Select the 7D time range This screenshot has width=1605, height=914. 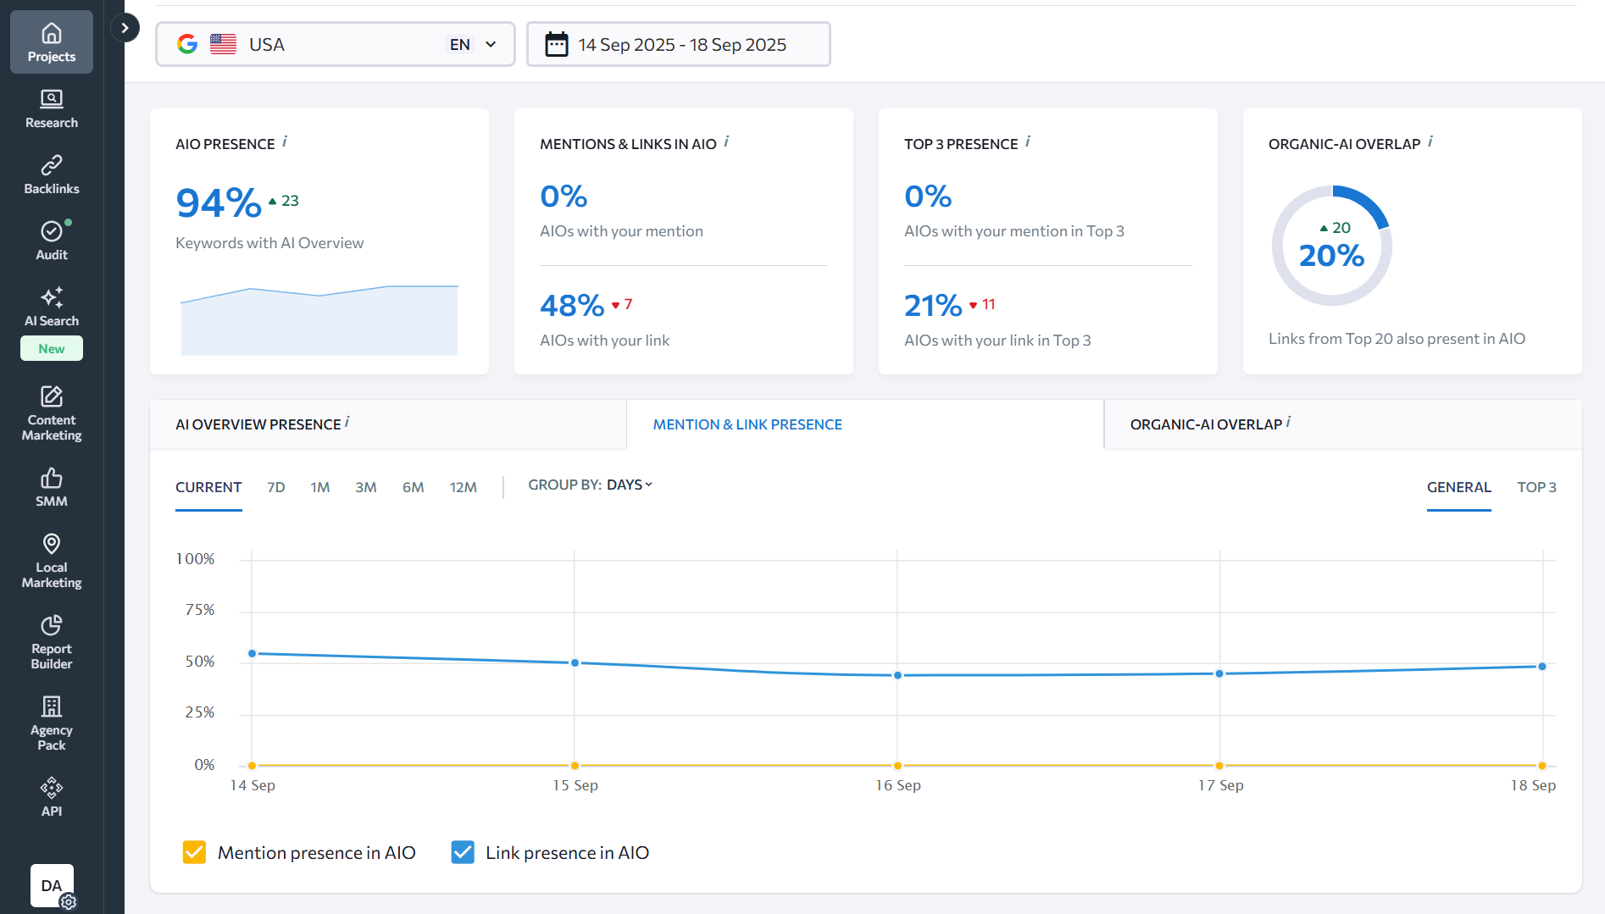tap(276, 487)
